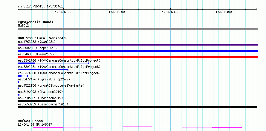
Task: Click the nsv3185081 (Chaisson2019) label
Action: (40, 98)
